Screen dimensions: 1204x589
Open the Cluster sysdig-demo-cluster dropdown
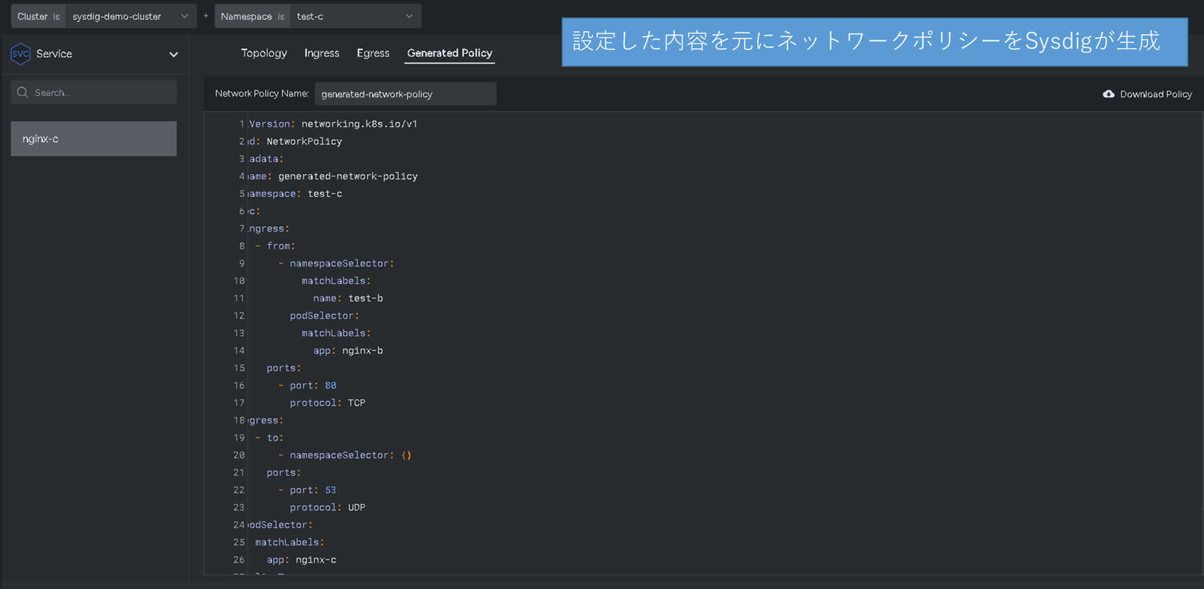tap(130, 16)
